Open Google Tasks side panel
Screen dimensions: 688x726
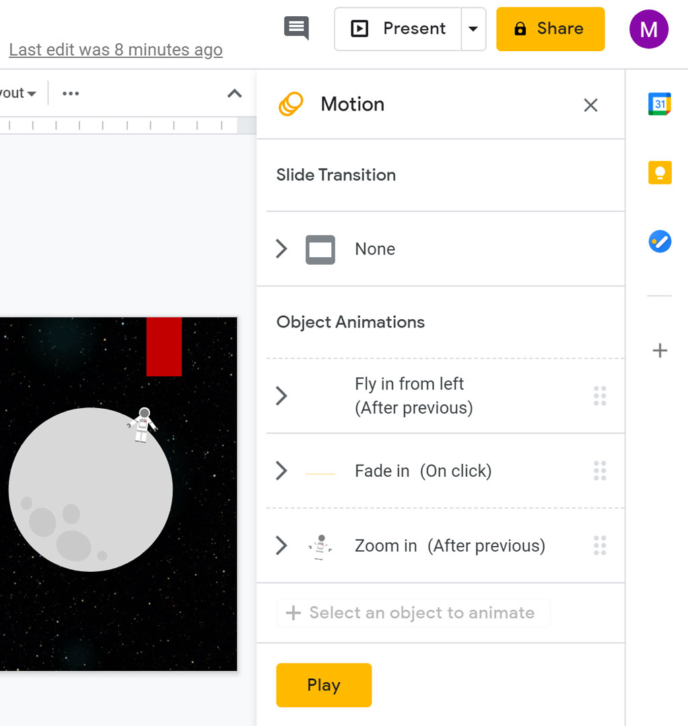(x=660, y=241)
